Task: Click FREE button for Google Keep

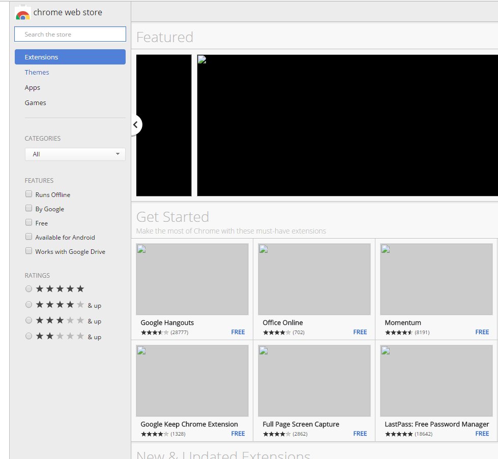Action: [x=238, y=434]
